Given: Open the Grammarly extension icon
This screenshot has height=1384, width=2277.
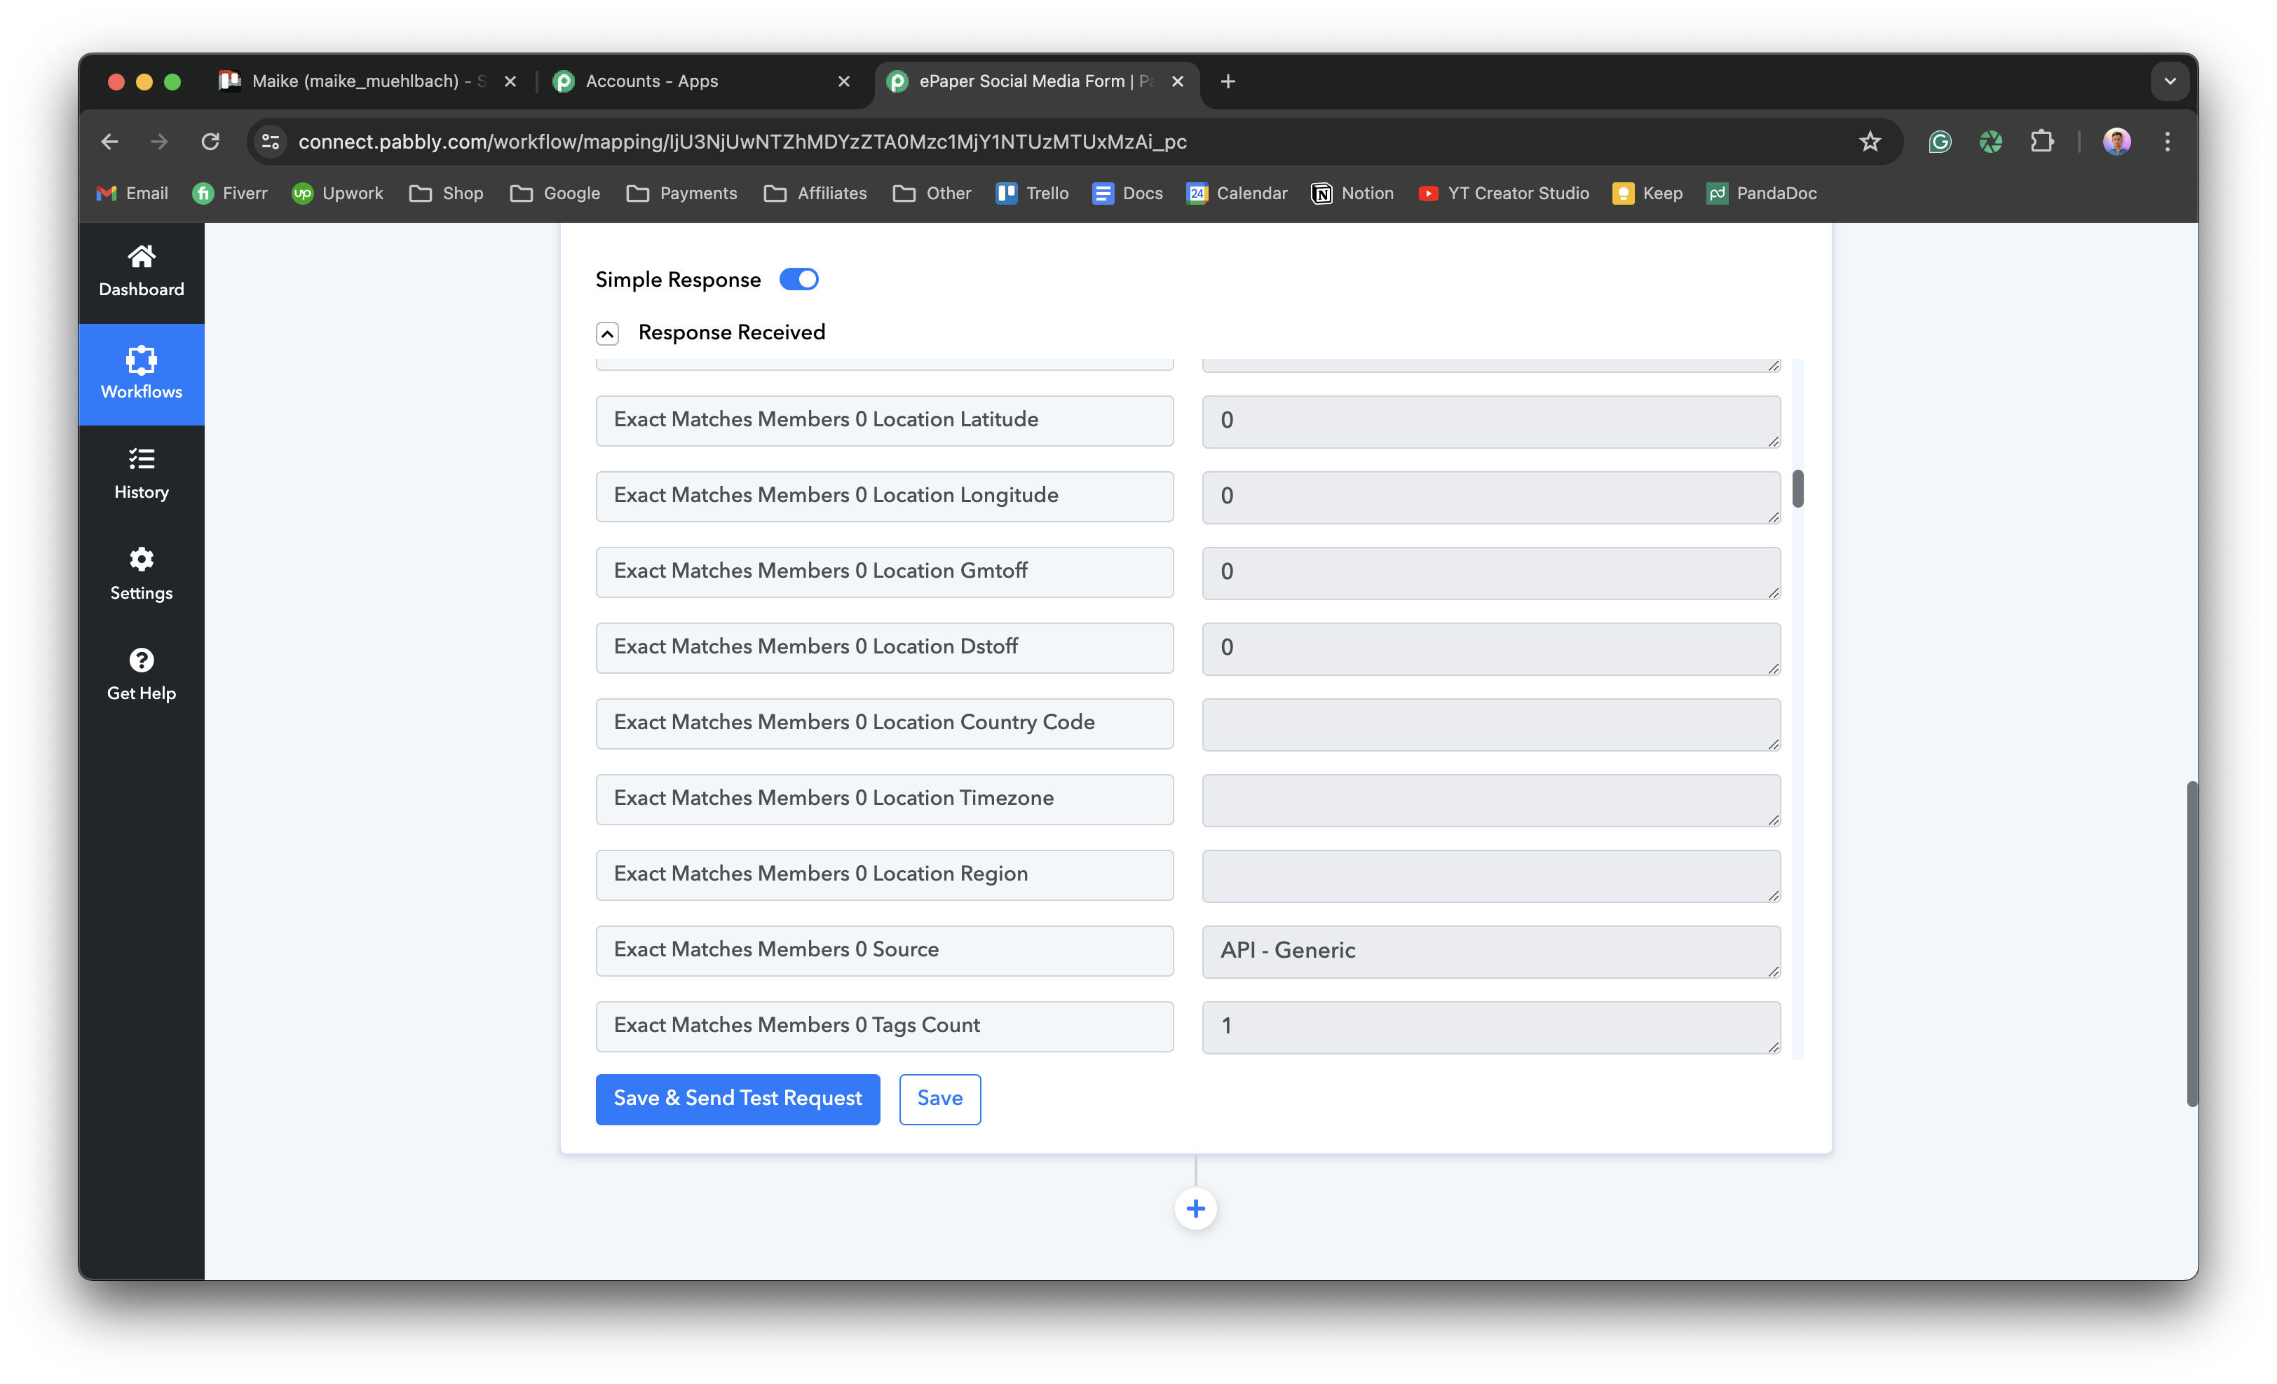Looking at the screenshot, I should (1940, 142).
